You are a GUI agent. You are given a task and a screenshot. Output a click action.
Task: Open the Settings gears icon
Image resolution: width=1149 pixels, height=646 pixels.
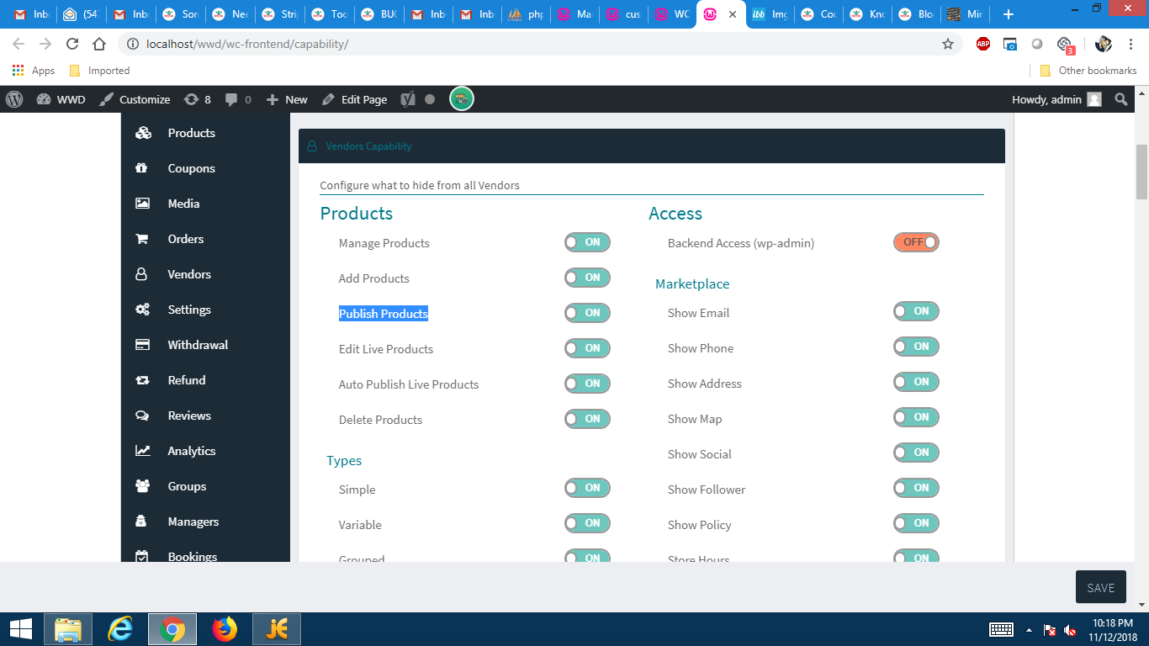point(143,310)
